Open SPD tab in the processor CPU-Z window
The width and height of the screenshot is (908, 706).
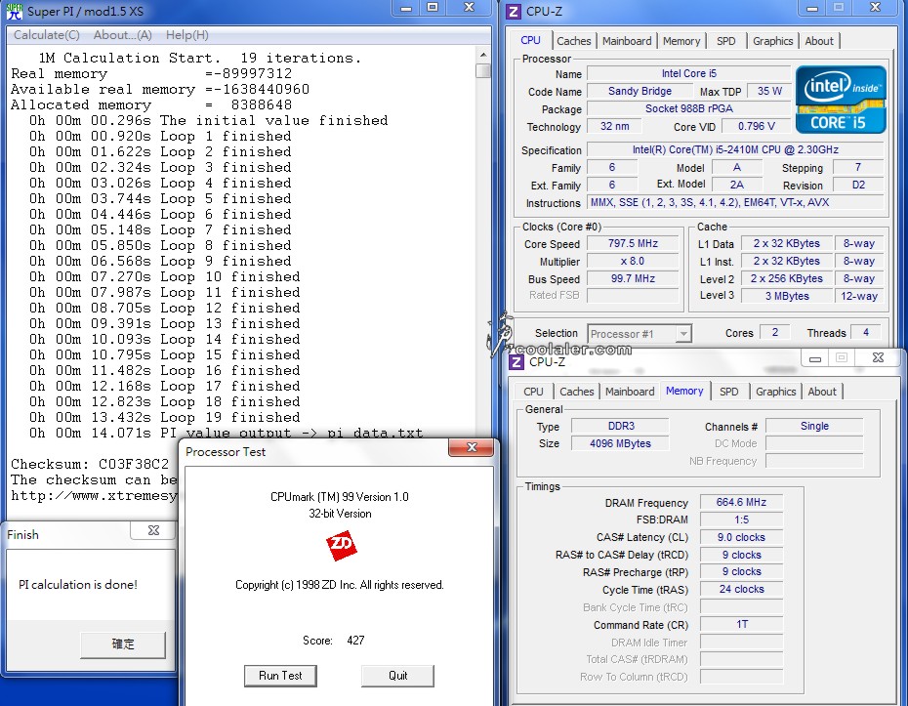pyautogui.click(x=725, y=41)
